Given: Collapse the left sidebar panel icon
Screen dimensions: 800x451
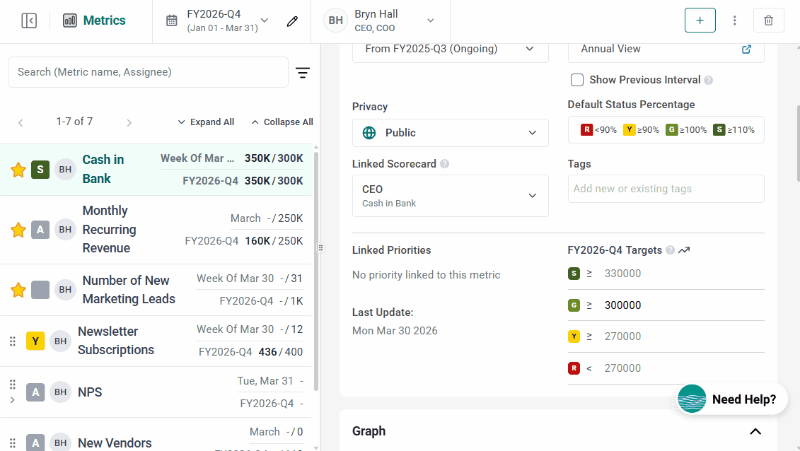Looking at the screenshot, I should pyautogui.click(x=29, y=20).
